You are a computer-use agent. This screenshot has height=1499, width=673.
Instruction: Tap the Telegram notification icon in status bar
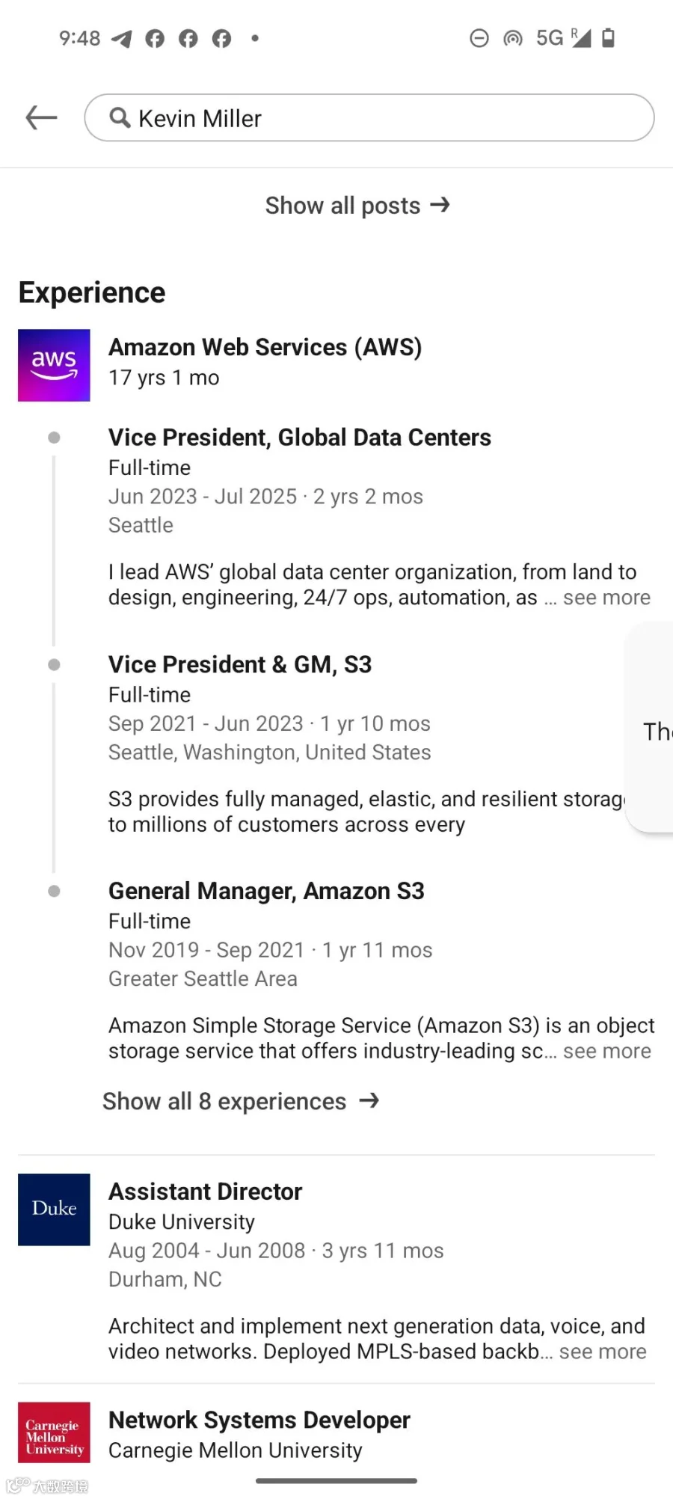point(121,38)
